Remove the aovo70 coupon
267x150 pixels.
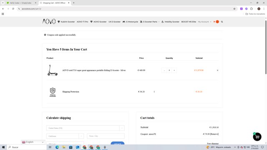coord(214,134)
